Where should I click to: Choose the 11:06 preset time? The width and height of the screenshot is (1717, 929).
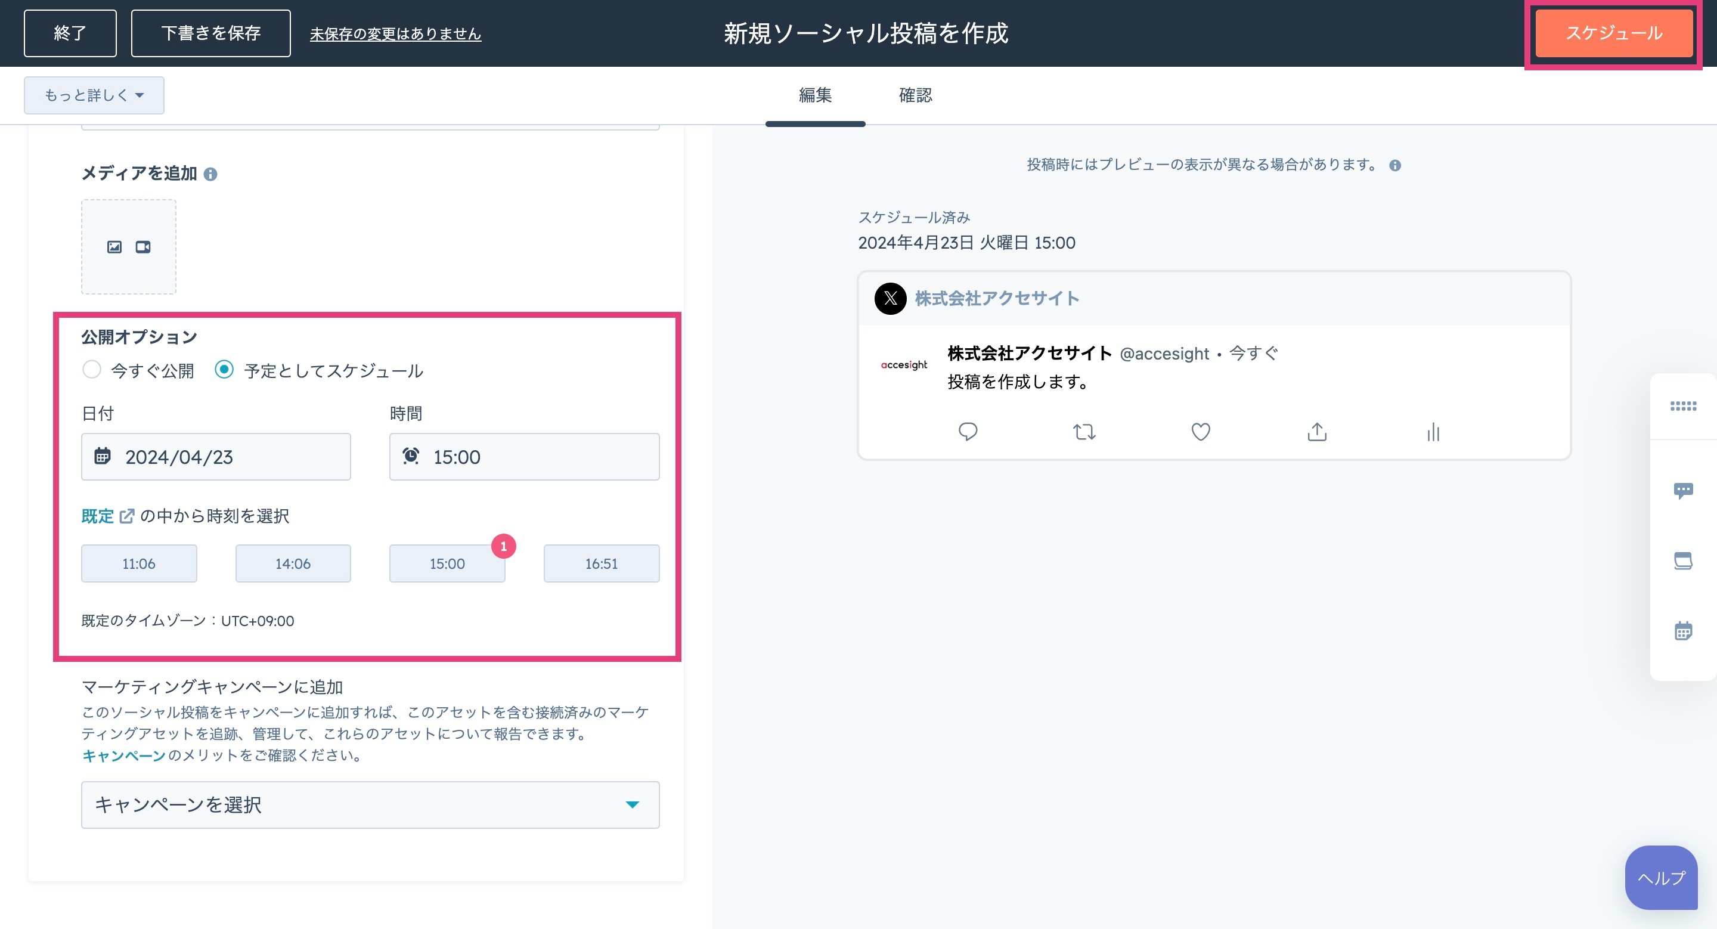pos(139,564)
